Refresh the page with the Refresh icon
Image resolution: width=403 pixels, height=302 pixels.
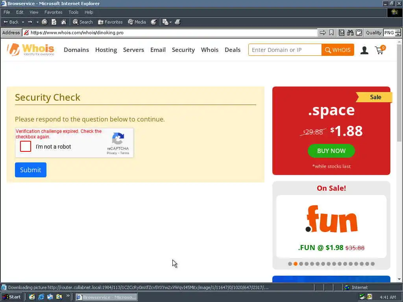tap(54, 22)
